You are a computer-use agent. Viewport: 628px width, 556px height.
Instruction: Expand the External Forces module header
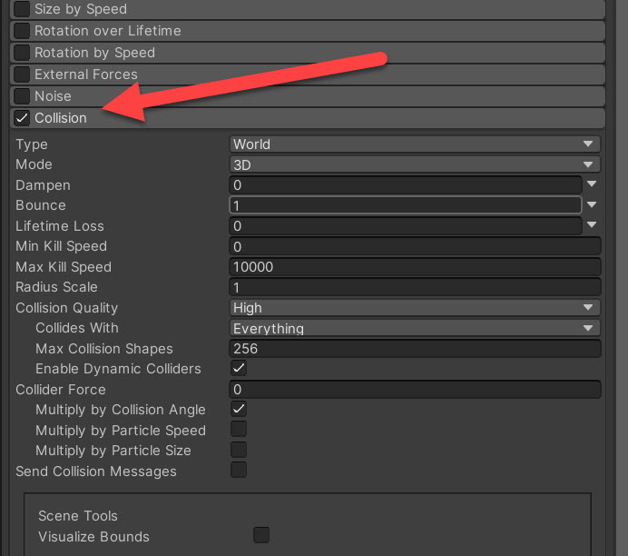(308, 74)
